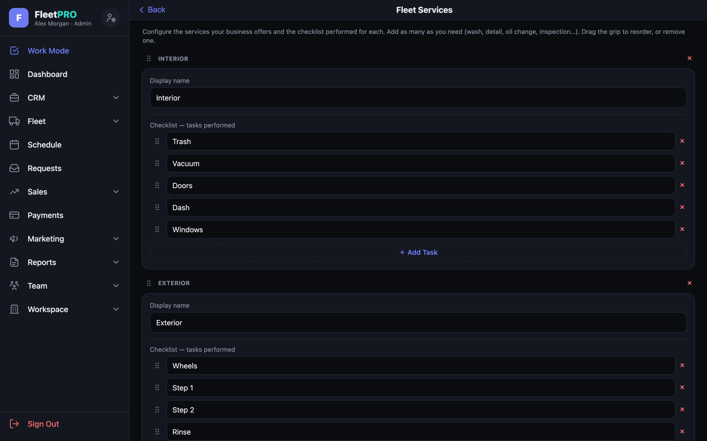Edit the Trash task text field
Screen dimensions: 707x441
tap(421, 141)
